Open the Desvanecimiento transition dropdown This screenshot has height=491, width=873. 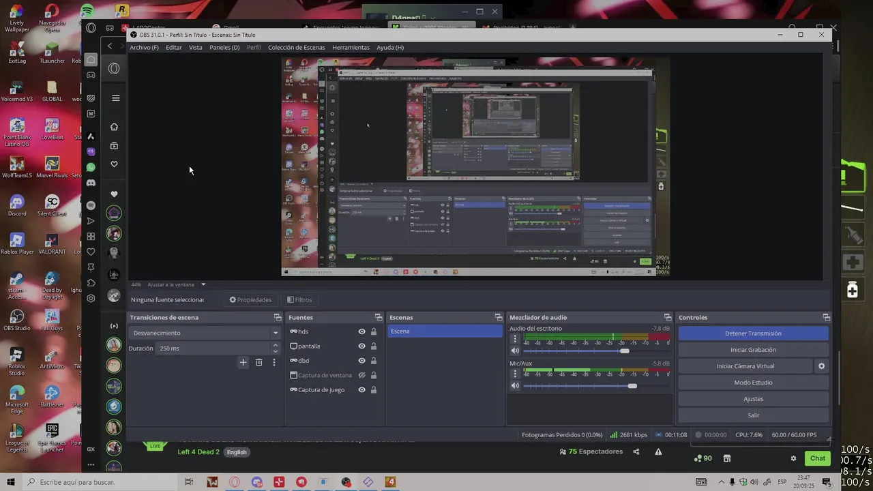pos(205,333)
